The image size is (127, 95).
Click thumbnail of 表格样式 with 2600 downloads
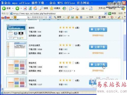coord(17,67)
